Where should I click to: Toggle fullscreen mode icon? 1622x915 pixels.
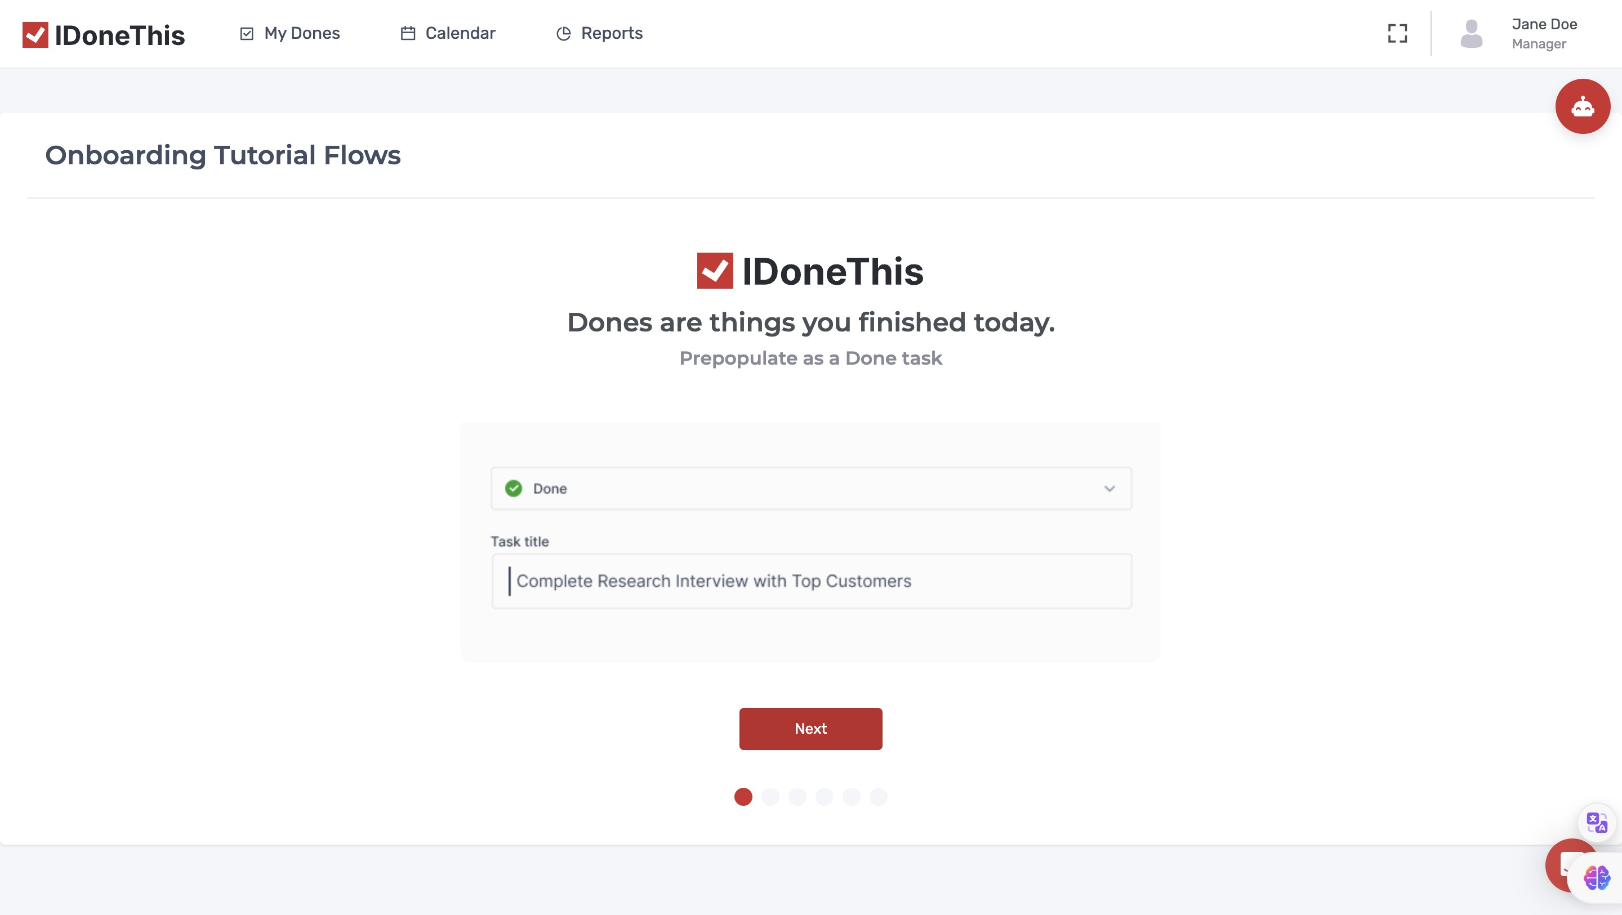[1397, 33]
